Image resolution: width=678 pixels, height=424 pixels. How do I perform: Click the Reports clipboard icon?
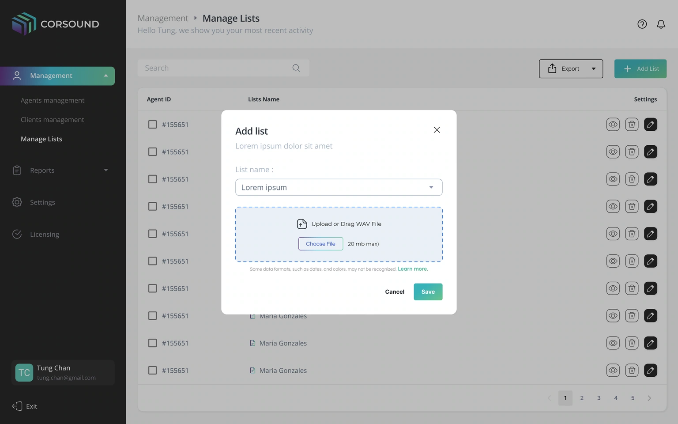tap(17, 170)
